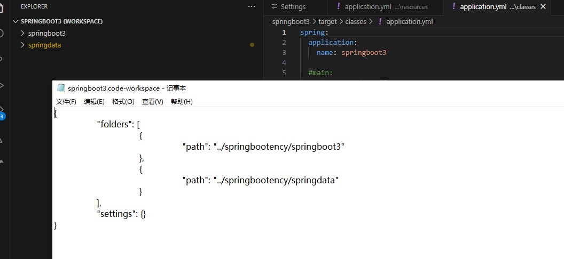This screenshot has height=259, width=564.
Task: Click the modified dot beside springdata
Action: pos(252,45)
